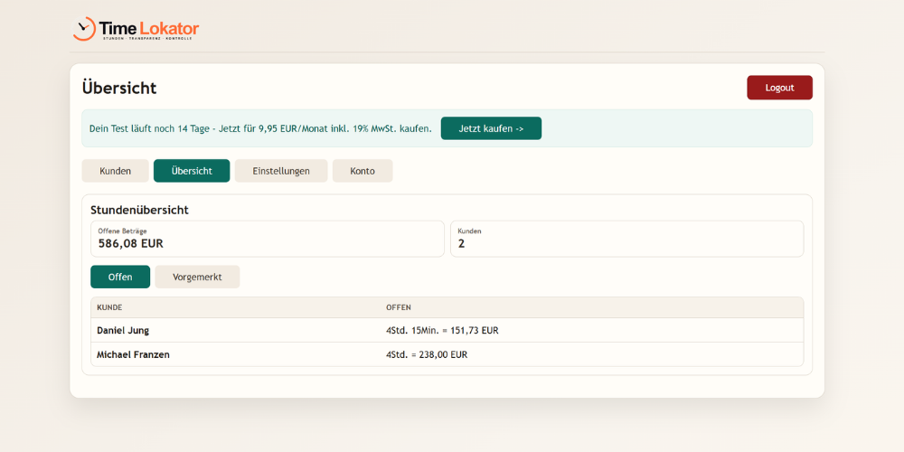Image resolution: width=904 pixels, height=452 pixels.
Task: Click the OFFEN column header
Action: tap(399, 307)
